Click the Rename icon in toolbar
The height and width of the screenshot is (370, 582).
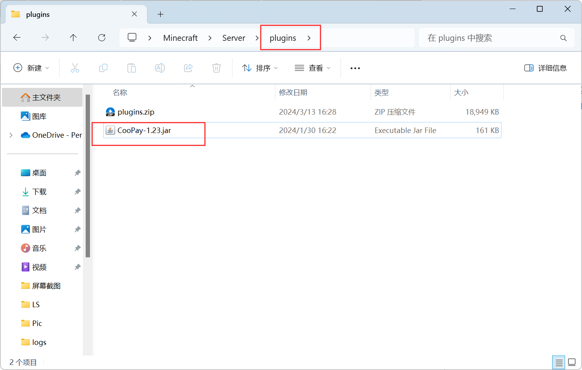pos(160,68)
